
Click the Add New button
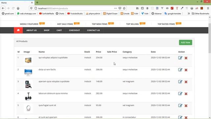185,43
